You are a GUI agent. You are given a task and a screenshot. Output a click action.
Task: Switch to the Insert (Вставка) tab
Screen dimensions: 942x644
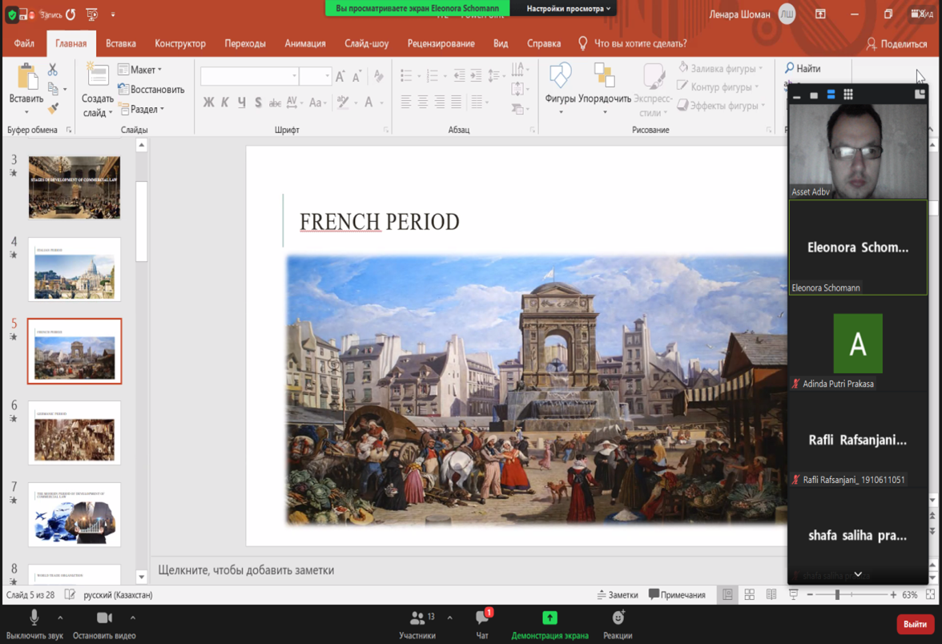pyautogui.click(x=121, y=43)
